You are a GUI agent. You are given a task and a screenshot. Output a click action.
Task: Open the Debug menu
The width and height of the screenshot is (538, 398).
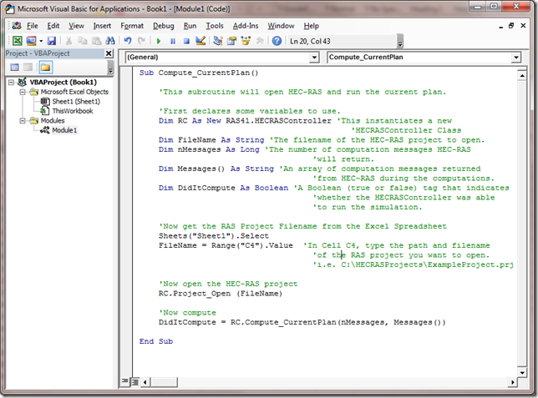click(x=164, y=26)
